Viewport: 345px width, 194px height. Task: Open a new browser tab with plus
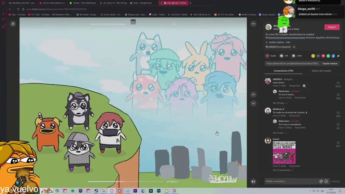click(190, 3)
